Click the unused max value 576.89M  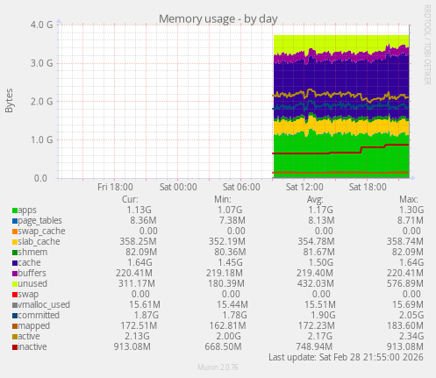[x=405, y=283]
